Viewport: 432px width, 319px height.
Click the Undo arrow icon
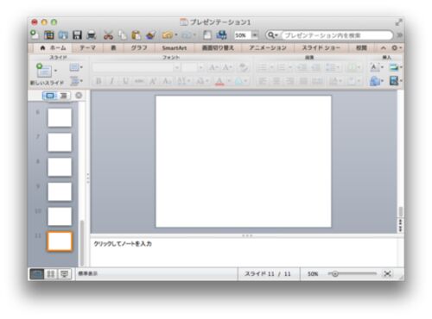coord(168,35)
